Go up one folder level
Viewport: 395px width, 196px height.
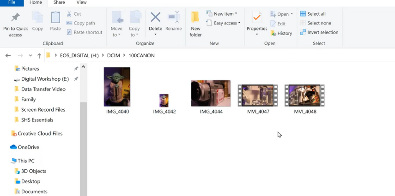coord(39,56)
